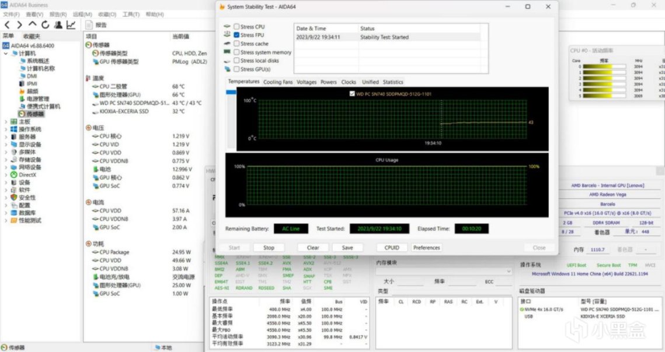Click the 报告 report page icon
The width and height of the screenshot is (665, 352).
pos(89,25)
